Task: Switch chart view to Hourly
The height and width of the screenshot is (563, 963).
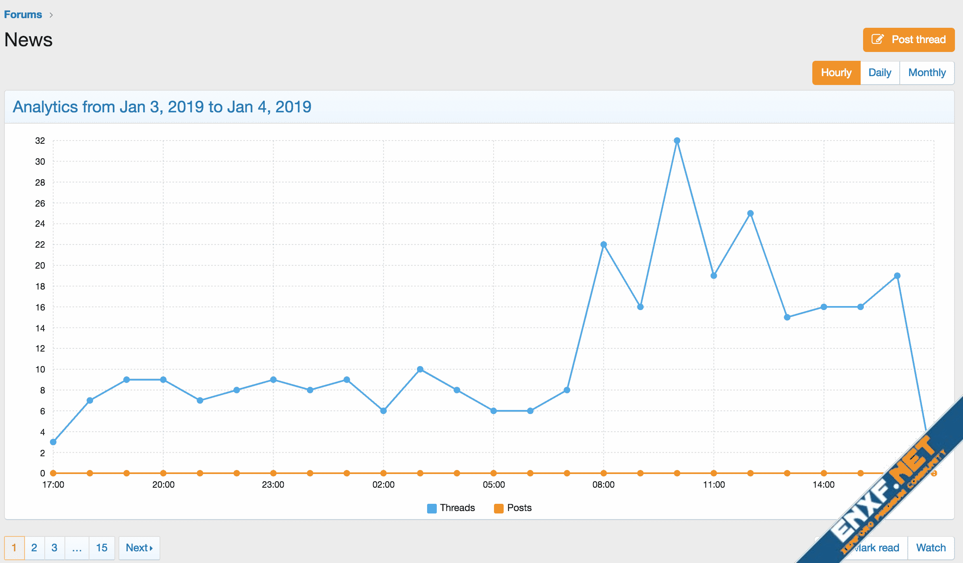Action: point(836,73)
